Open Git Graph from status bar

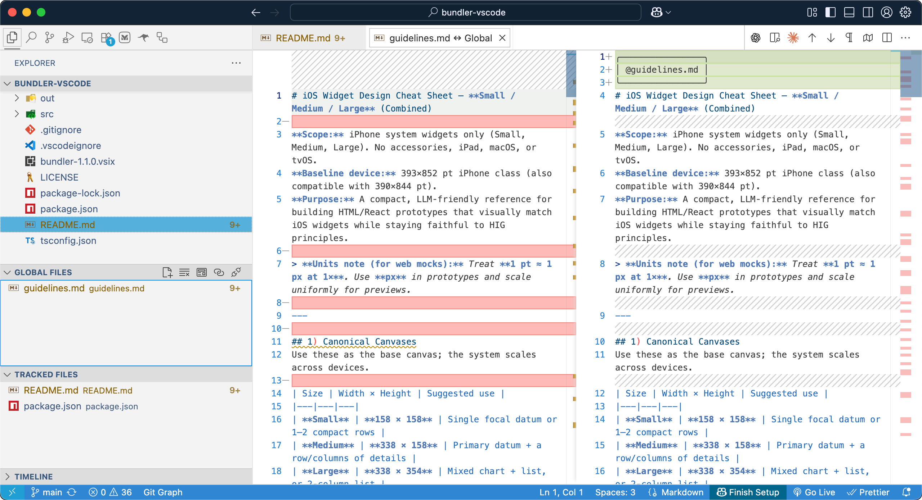(163, 492)
